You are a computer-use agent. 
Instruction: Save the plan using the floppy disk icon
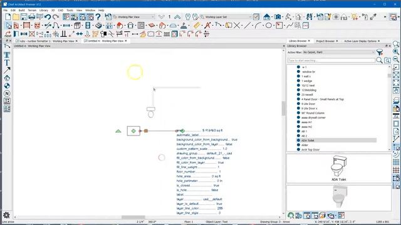coord(24,17)
